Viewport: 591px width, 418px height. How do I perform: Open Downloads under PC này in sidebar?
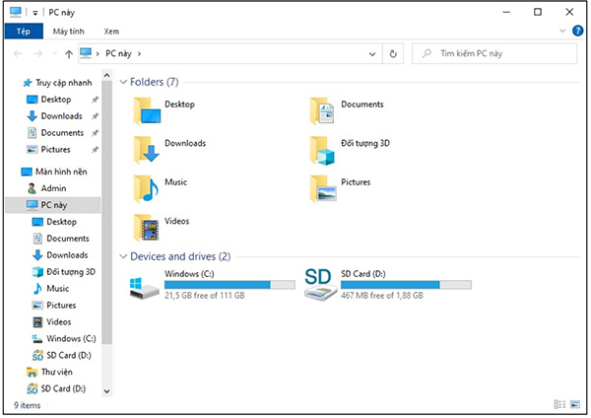click(60, 255)
